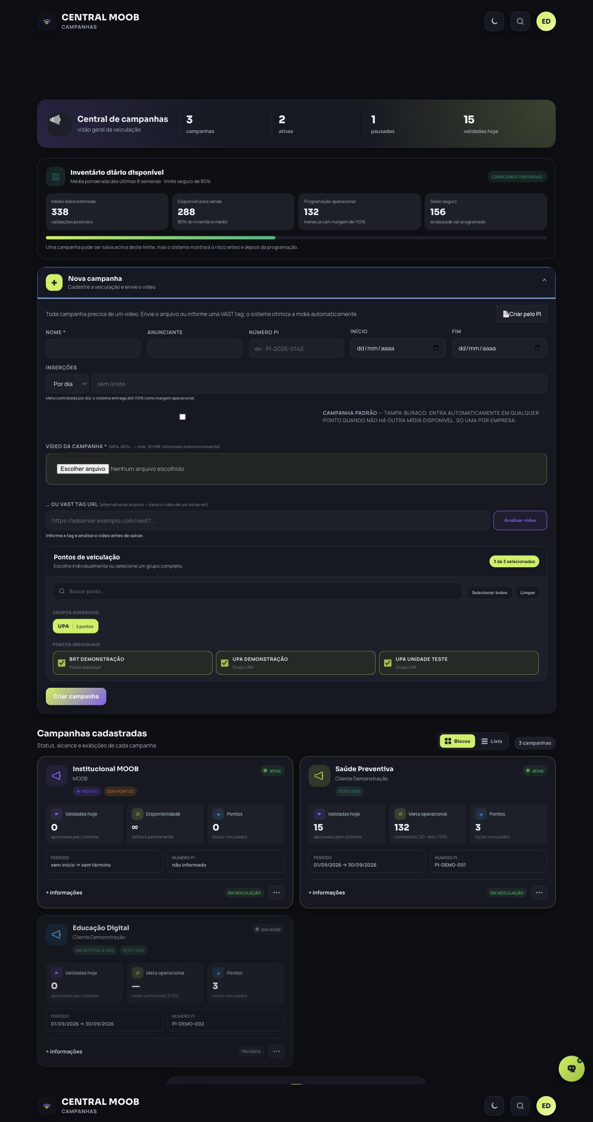Click the Inventário diário barcode icon
Image resolution: width=593 pixels, height=1122 pixels.
click(56, 177)
